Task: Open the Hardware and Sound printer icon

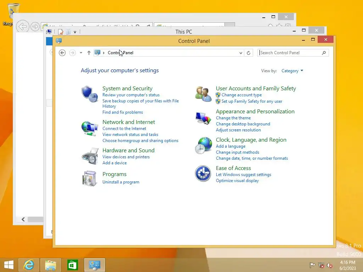Action: (90, 156)
